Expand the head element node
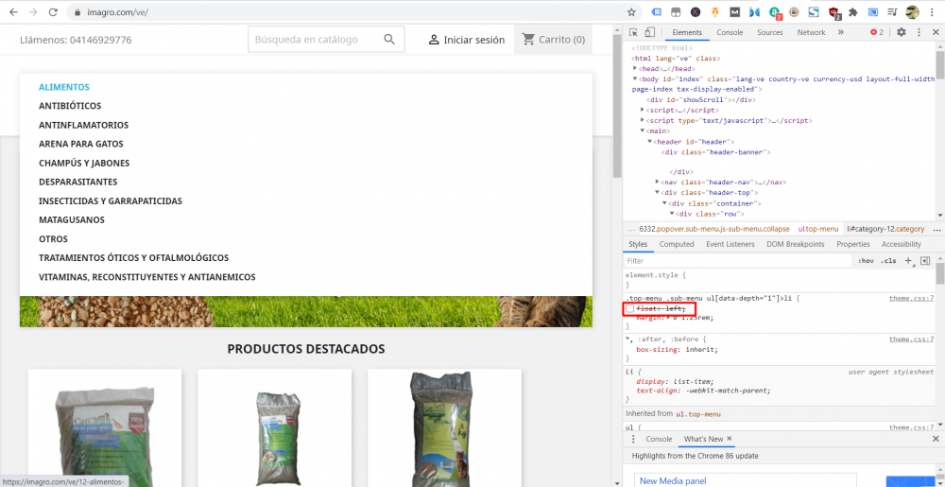Screen dimensions: 945x487 tap(635, 69)
